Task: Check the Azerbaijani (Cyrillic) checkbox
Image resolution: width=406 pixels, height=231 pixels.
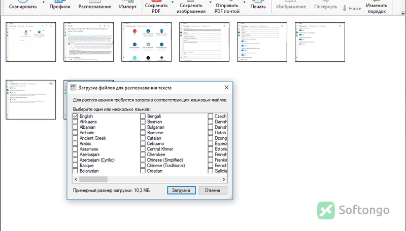Action: (x=75, y=160)
